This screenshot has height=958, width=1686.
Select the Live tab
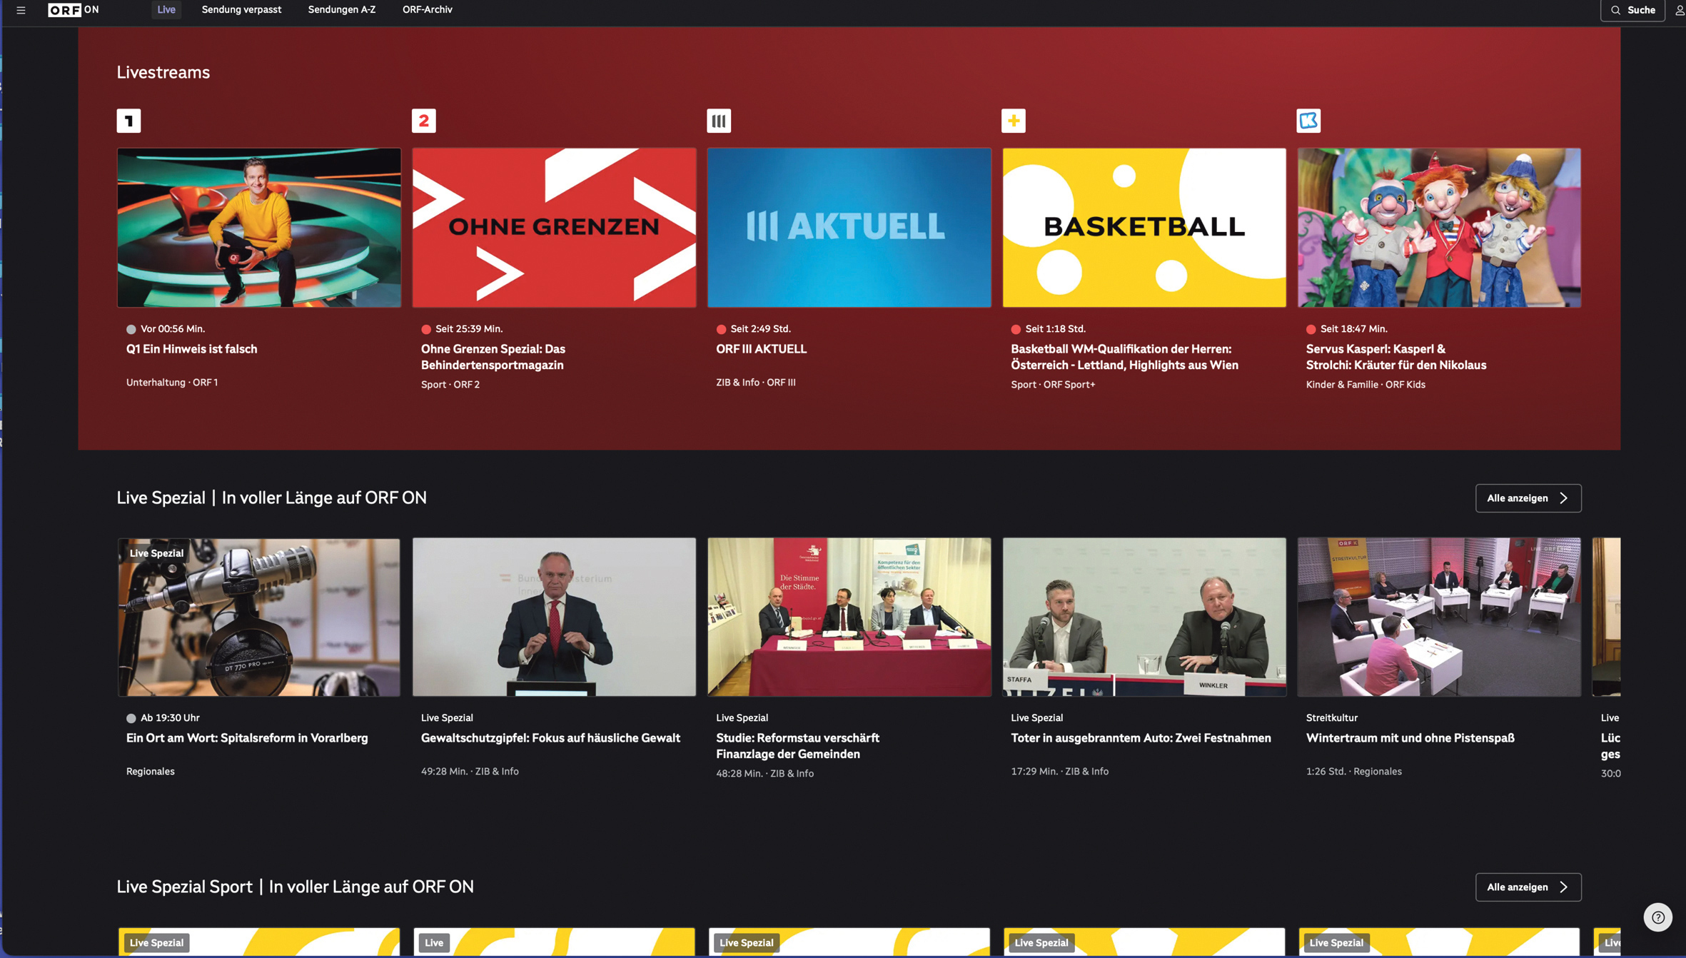tap(166, 10)
